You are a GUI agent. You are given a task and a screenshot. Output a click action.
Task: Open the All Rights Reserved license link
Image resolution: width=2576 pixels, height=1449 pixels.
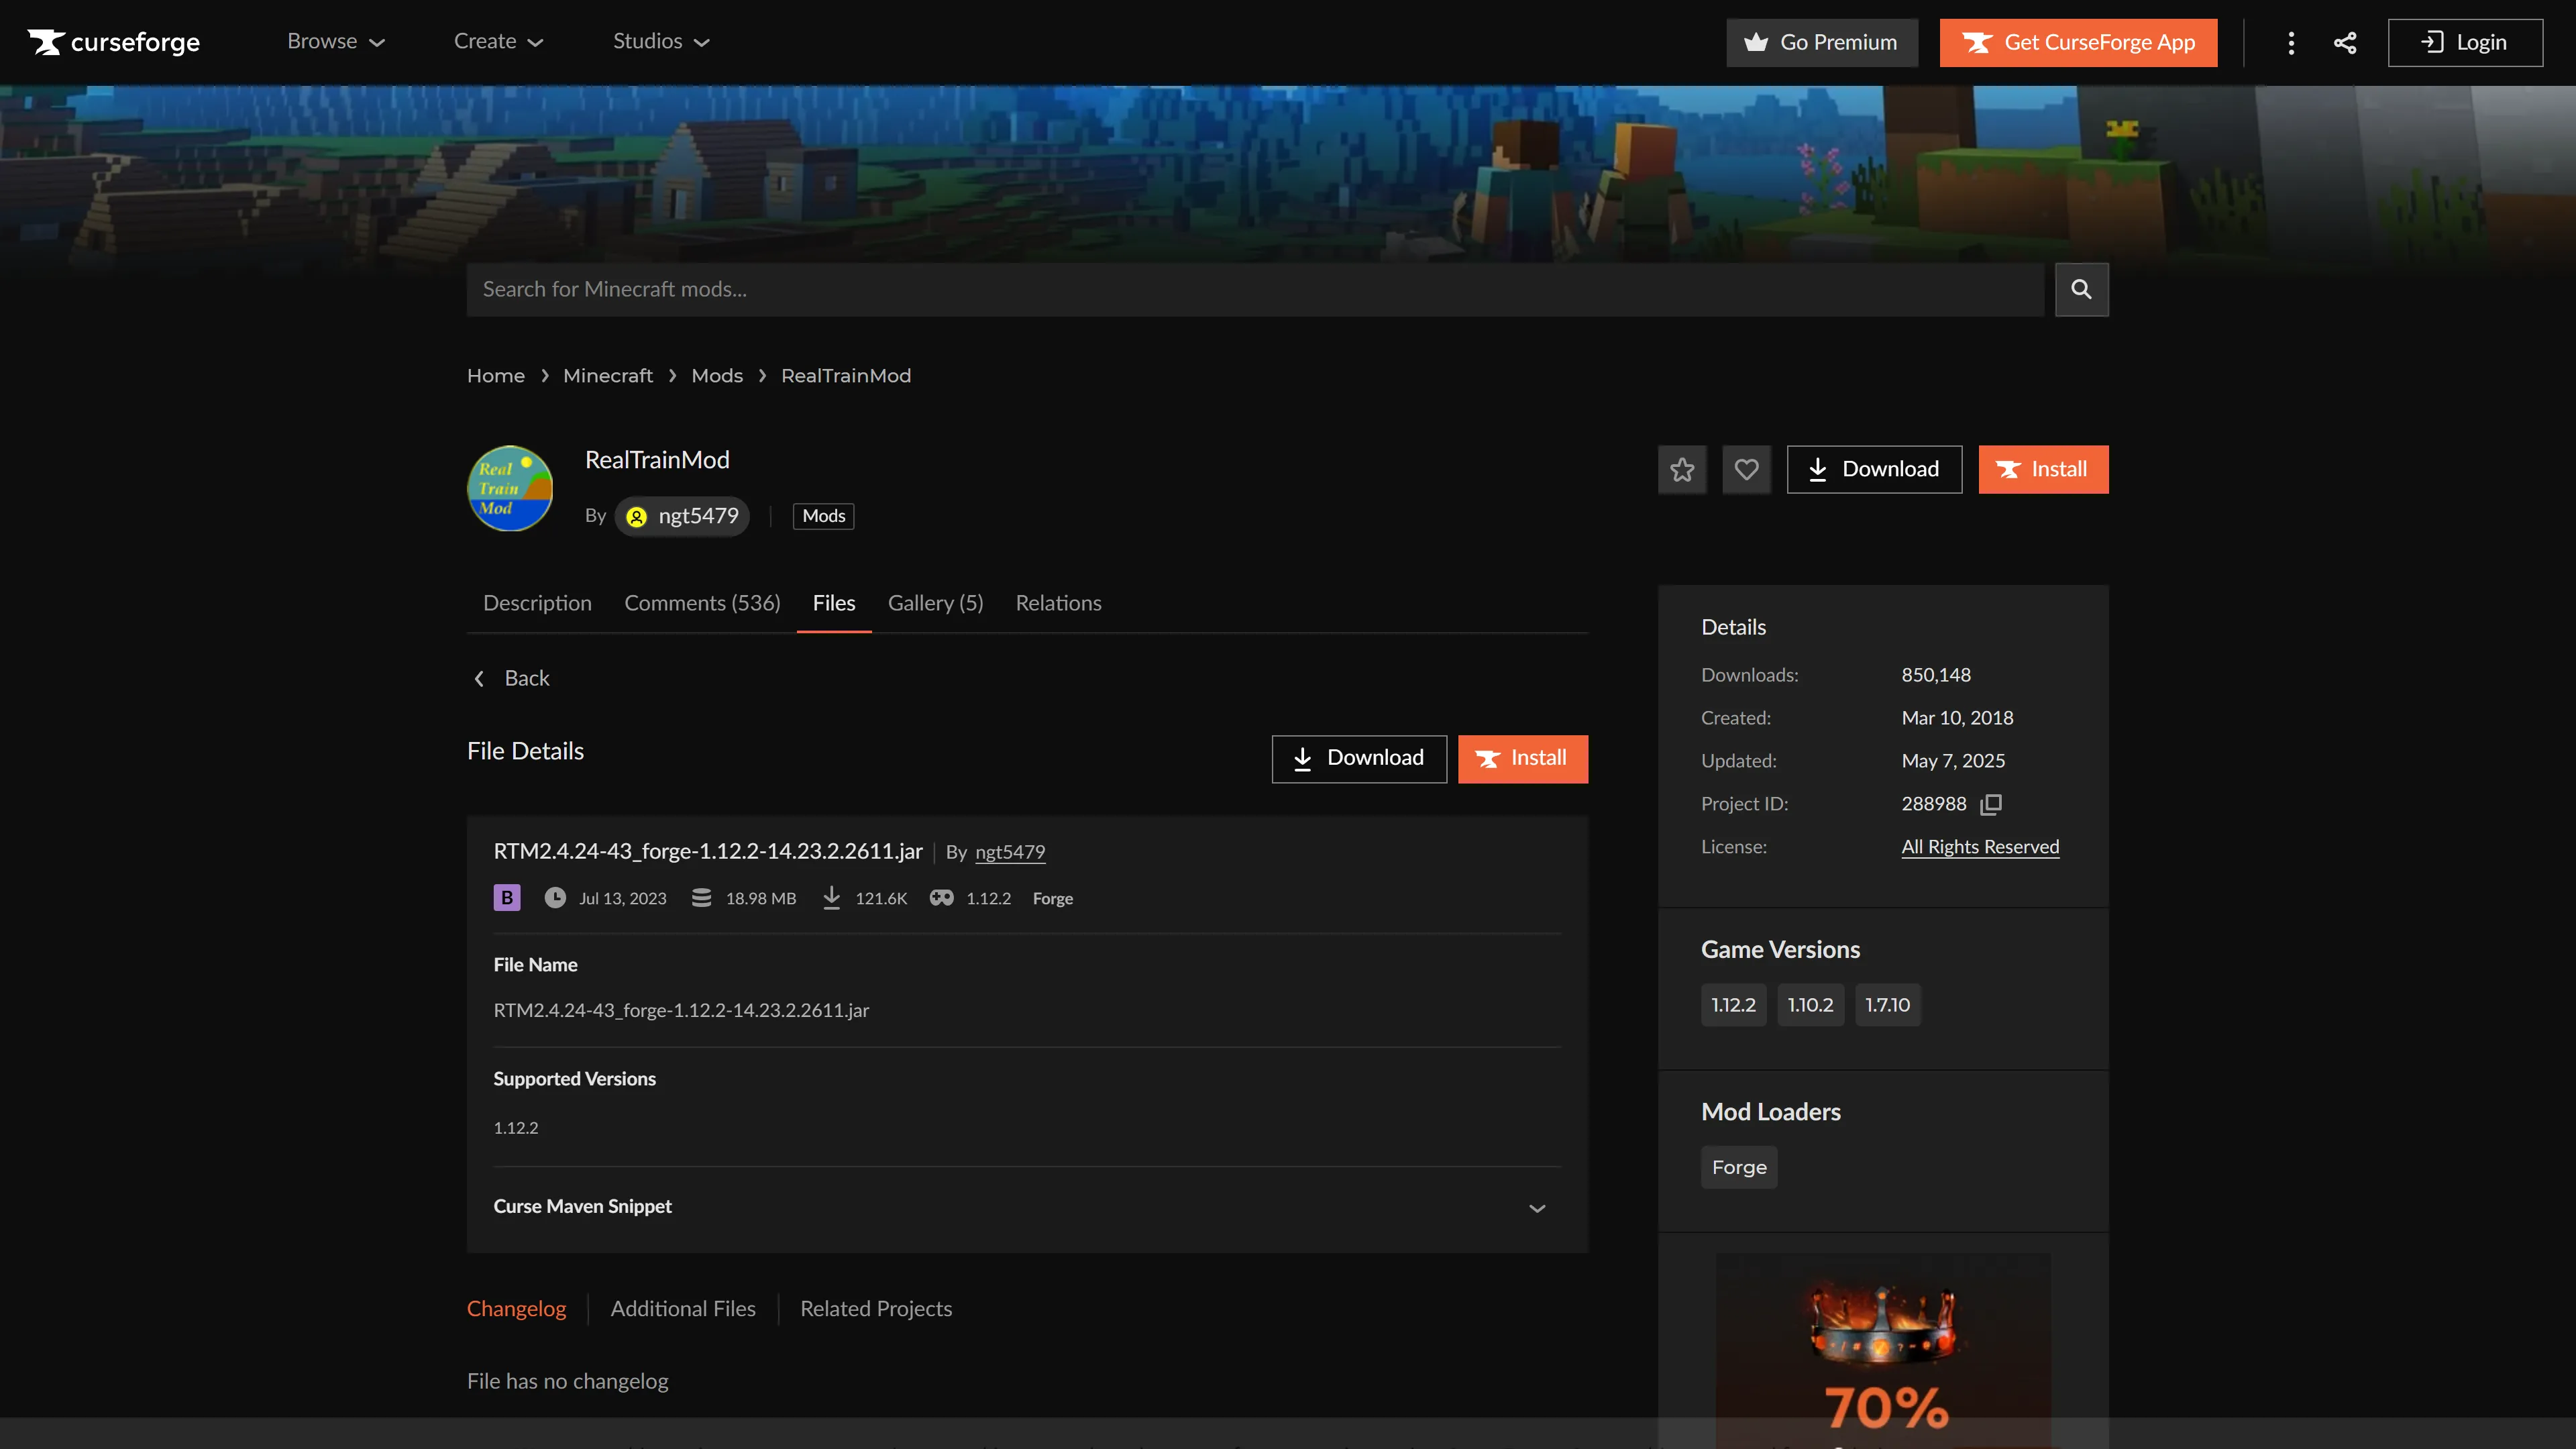[1980, 846]
